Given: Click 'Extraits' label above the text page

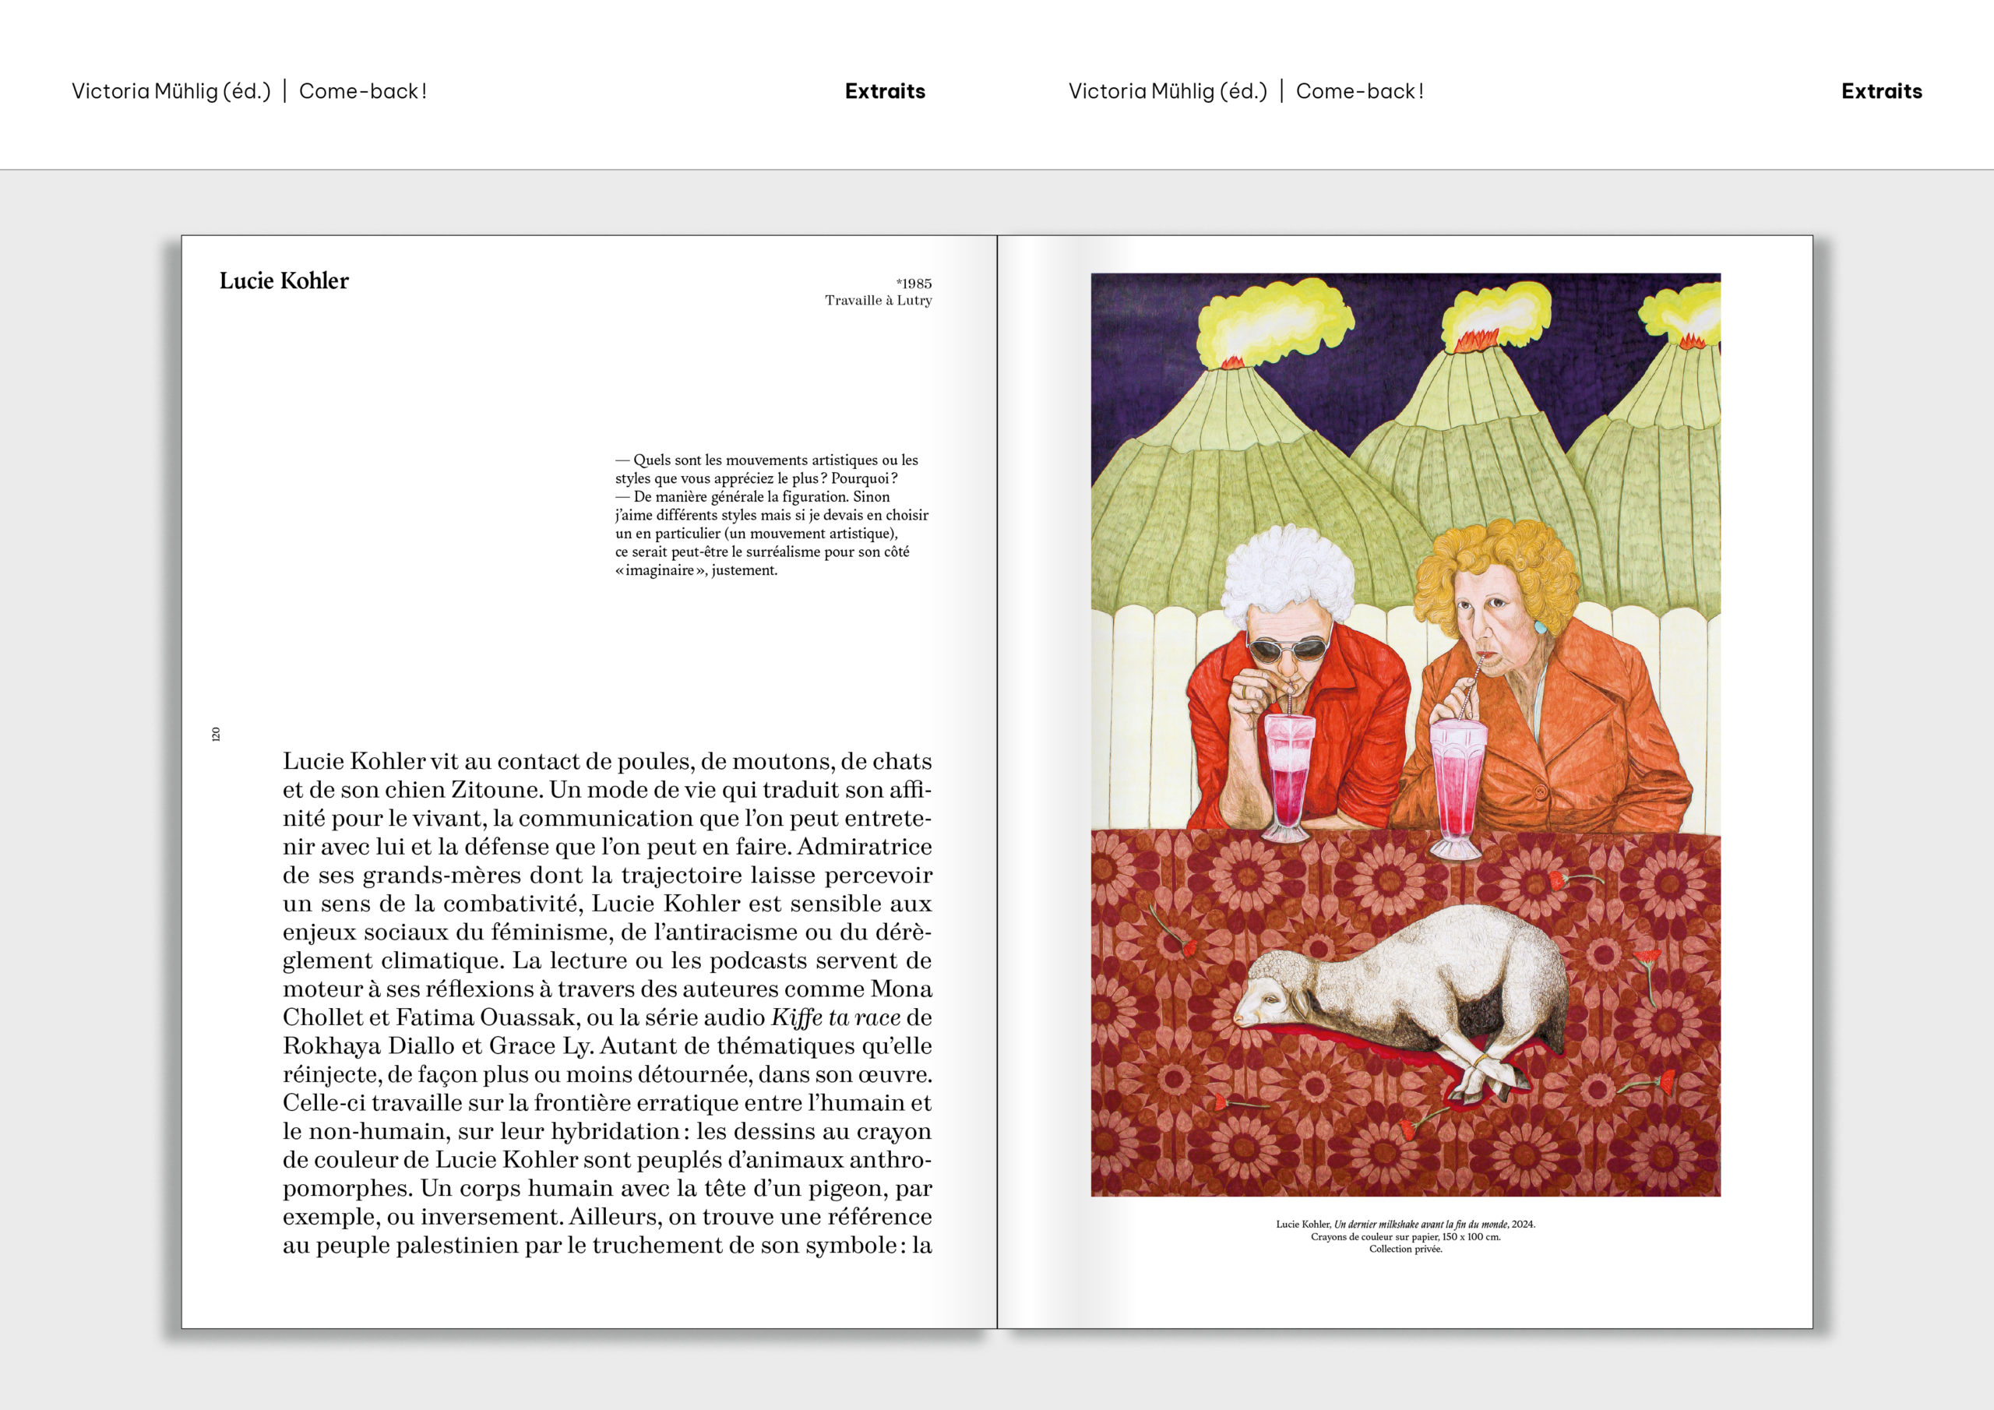Looking at the screenshot, I should click(x=885, y=91).
